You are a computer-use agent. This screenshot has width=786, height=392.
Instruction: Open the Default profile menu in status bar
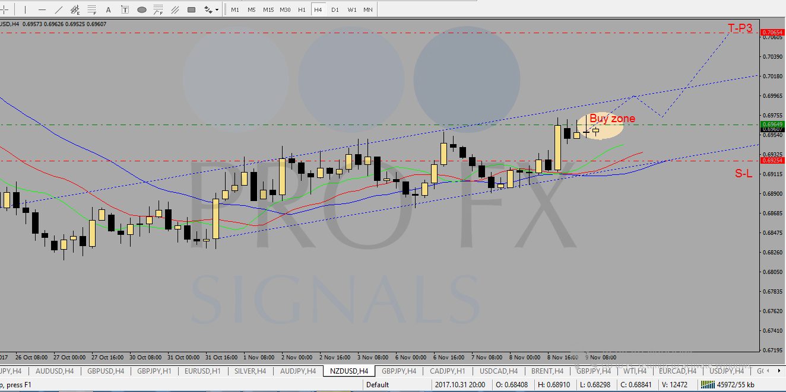(x=378, y=384)
